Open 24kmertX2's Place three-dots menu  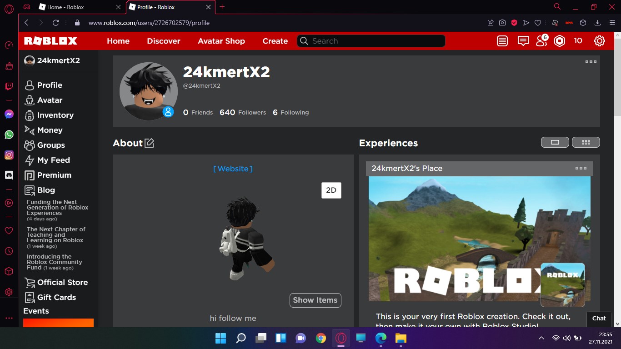581,168
